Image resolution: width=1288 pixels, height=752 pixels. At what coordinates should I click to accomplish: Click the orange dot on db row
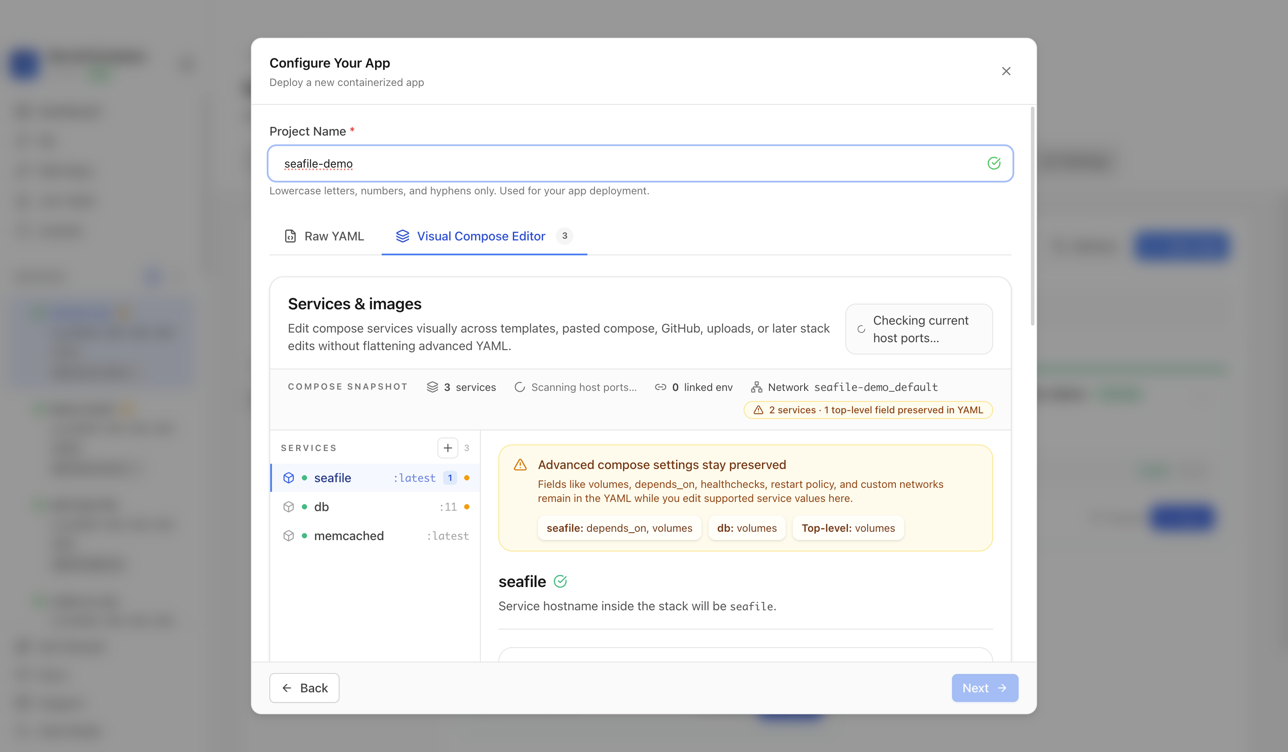(x=467, y=507)
